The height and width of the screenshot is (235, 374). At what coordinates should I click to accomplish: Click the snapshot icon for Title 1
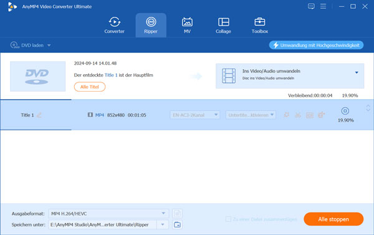[x=310, y=115]
